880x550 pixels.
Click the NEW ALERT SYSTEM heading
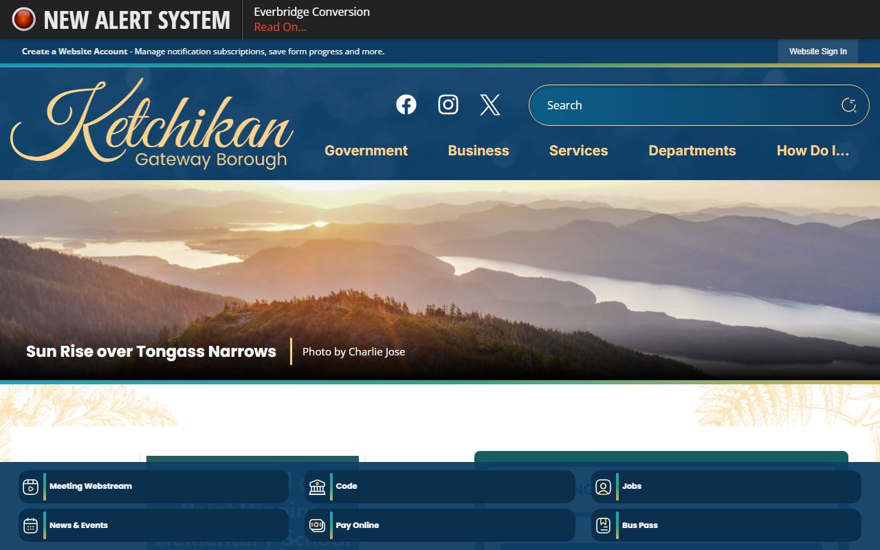coord(137,20)
